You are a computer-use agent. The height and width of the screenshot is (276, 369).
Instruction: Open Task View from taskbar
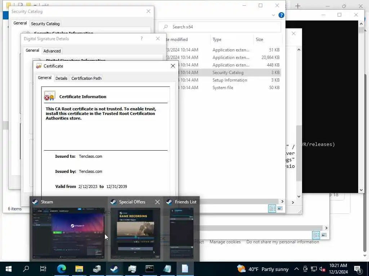pyautogui.click(x=43, y=268)
